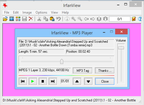
Task: Open the Thumbnails grid icon
Action: (18, 19)
